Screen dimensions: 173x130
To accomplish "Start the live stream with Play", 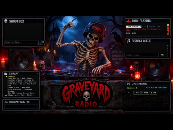I will [x=137, y=93].
